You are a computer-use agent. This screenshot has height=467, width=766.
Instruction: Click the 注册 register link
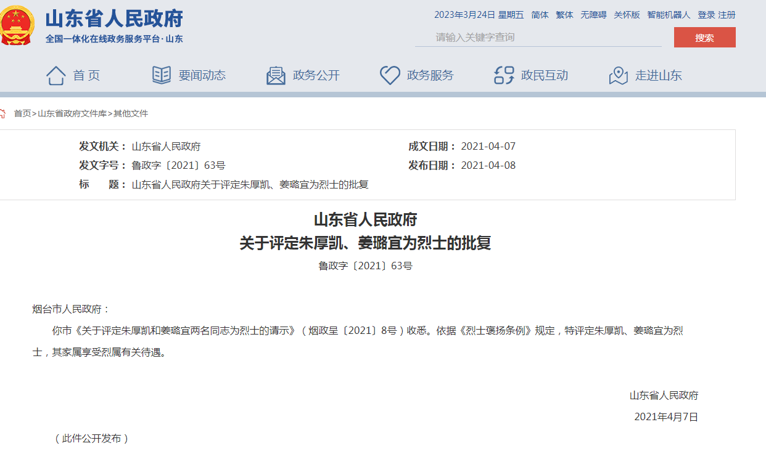coord(725,15)
